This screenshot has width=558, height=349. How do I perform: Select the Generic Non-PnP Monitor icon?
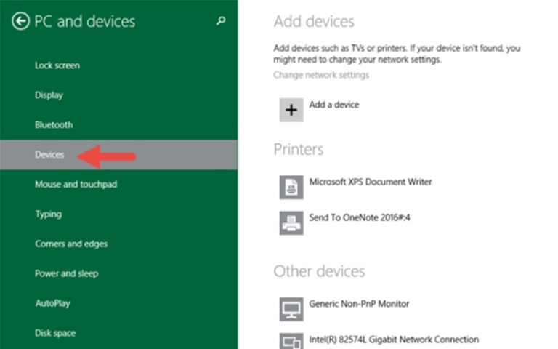point(291,309)
